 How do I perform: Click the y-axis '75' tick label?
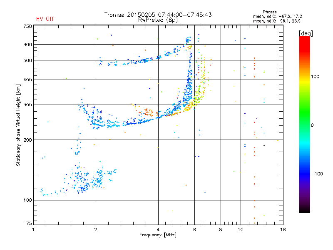click(29, 223)
